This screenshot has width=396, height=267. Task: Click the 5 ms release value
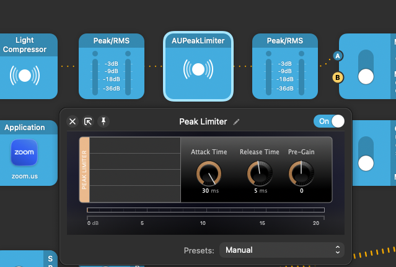[261, 191]
